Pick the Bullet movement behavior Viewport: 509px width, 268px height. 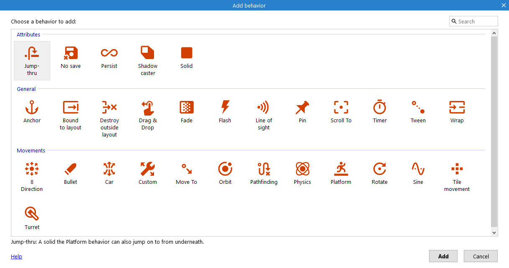[71, 173]
